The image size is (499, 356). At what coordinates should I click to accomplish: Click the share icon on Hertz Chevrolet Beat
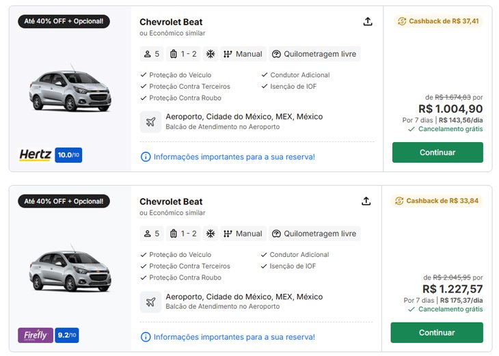(x=368, y=22)
